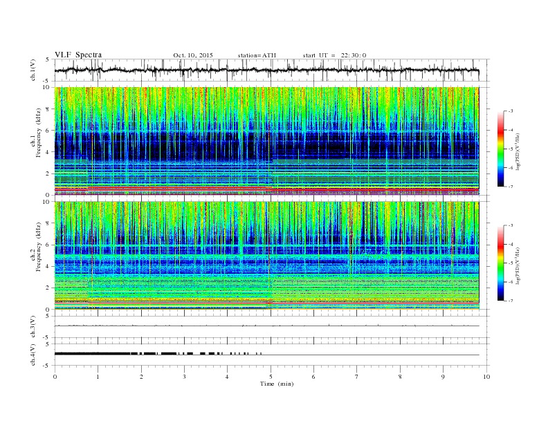Click inside the ch.1 spectrogram panel

[x=266, y=141]
